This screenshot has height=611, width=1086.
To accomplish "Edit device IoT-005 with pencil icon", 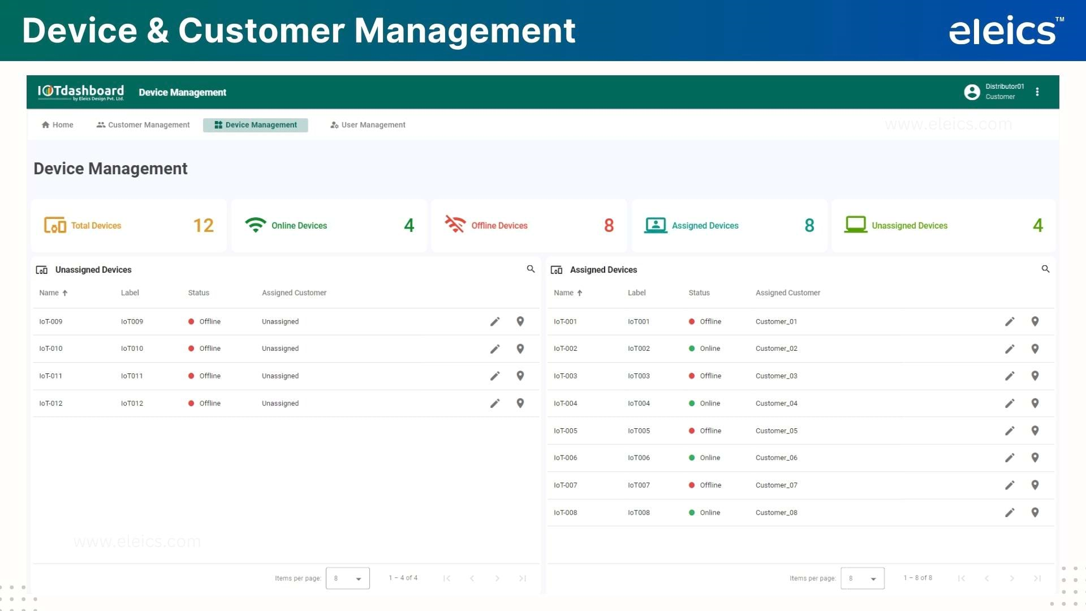I will 1010,431.
